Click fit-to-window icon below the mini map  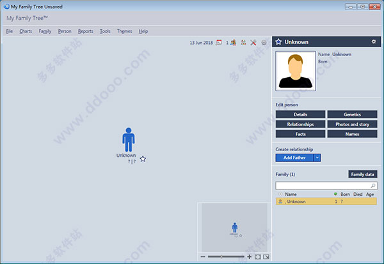click(258, 256)
